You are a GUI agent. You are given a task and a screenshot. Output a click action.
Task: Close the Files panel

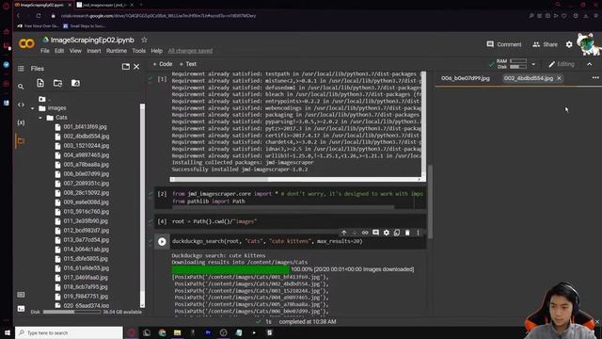coord(136,67)
